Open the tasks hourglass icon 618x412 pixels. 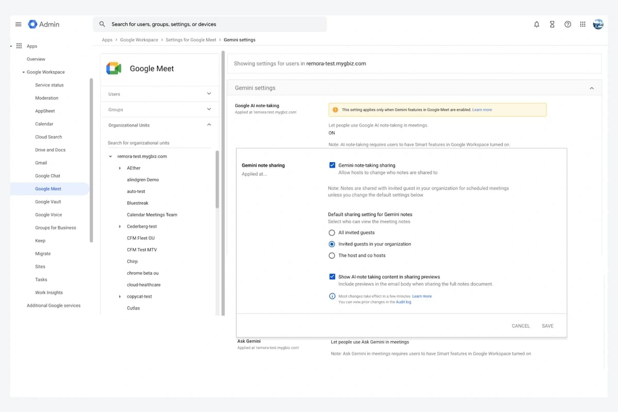(552, 24)
